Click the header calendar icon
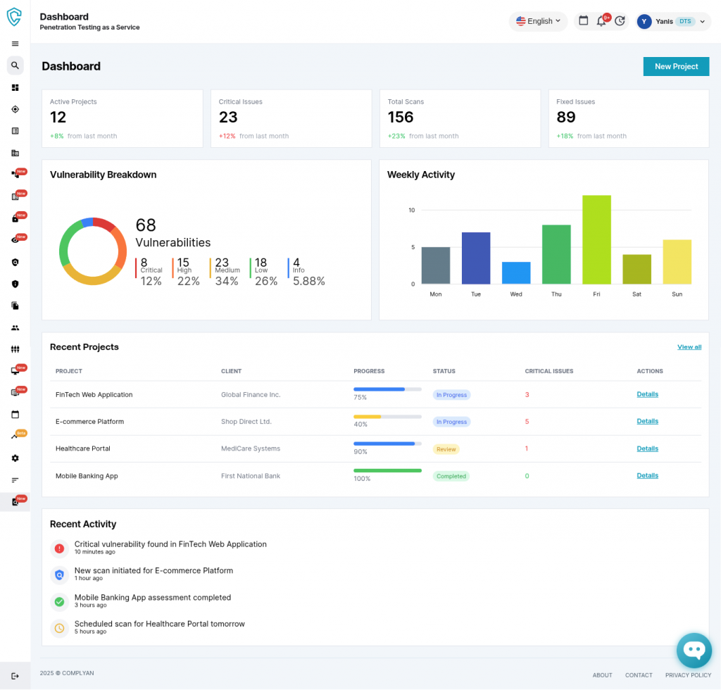This screenshot has height=690, width=721. pyautogui.click(x=583, y=21)
